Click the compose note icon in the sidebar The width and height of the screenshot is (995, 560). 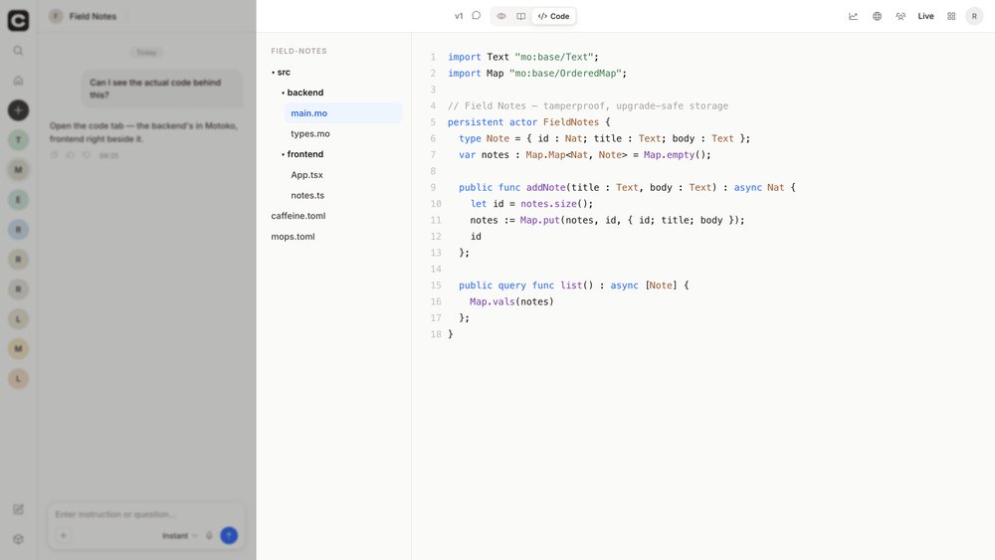coord(18,509)
